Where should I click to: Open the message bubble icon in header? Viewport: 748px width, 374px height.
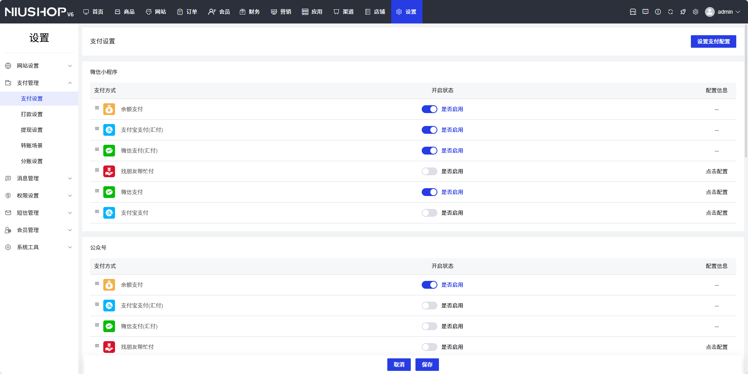[x=646, y=12]
